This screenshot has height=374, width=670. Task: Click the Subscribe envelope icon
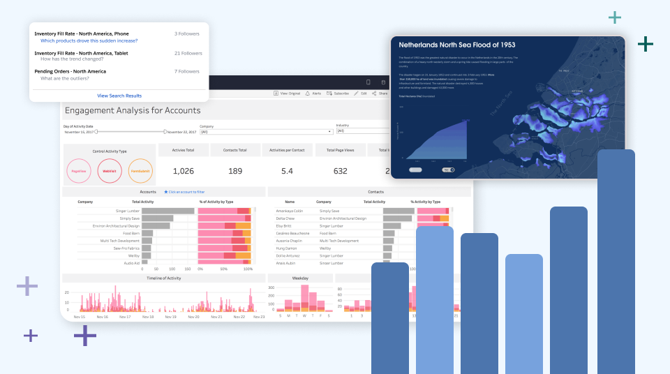click(x=330, y=93)
